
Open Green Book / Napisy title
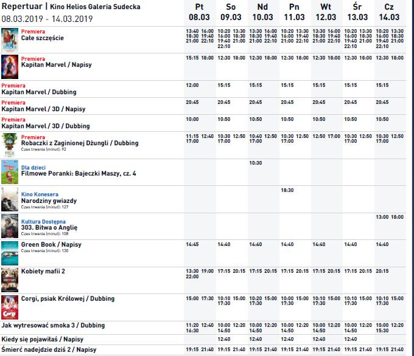(51, 245)
